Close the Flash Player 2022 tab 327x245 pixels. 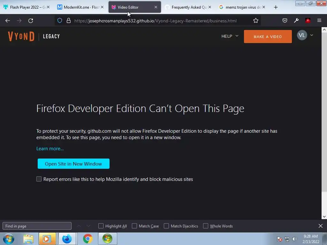[48, 7]
